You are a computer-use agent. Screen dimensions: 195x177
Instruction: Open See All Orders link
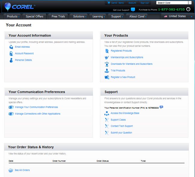[22, 170]
